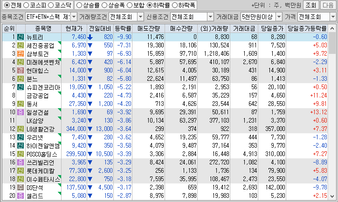Select the 상승률 radio button
The image size is (338, 202).
[x=79, y=5]
